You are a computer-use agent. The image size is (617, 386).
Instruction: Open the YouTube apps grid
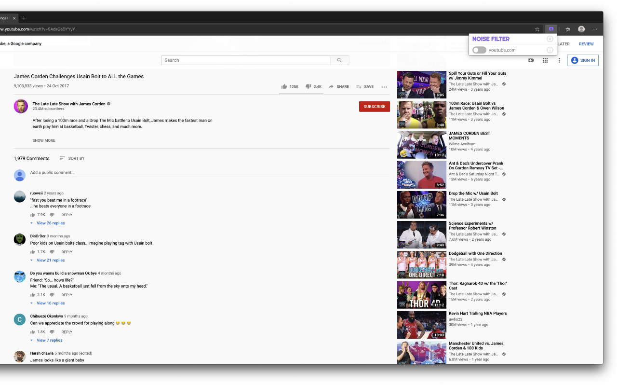point(545,60)
